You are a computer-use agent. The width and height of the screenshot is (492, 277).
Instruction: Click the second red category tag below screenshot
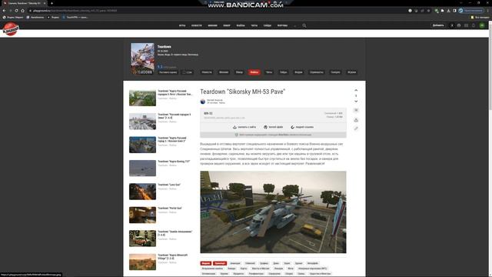[220, 263]
